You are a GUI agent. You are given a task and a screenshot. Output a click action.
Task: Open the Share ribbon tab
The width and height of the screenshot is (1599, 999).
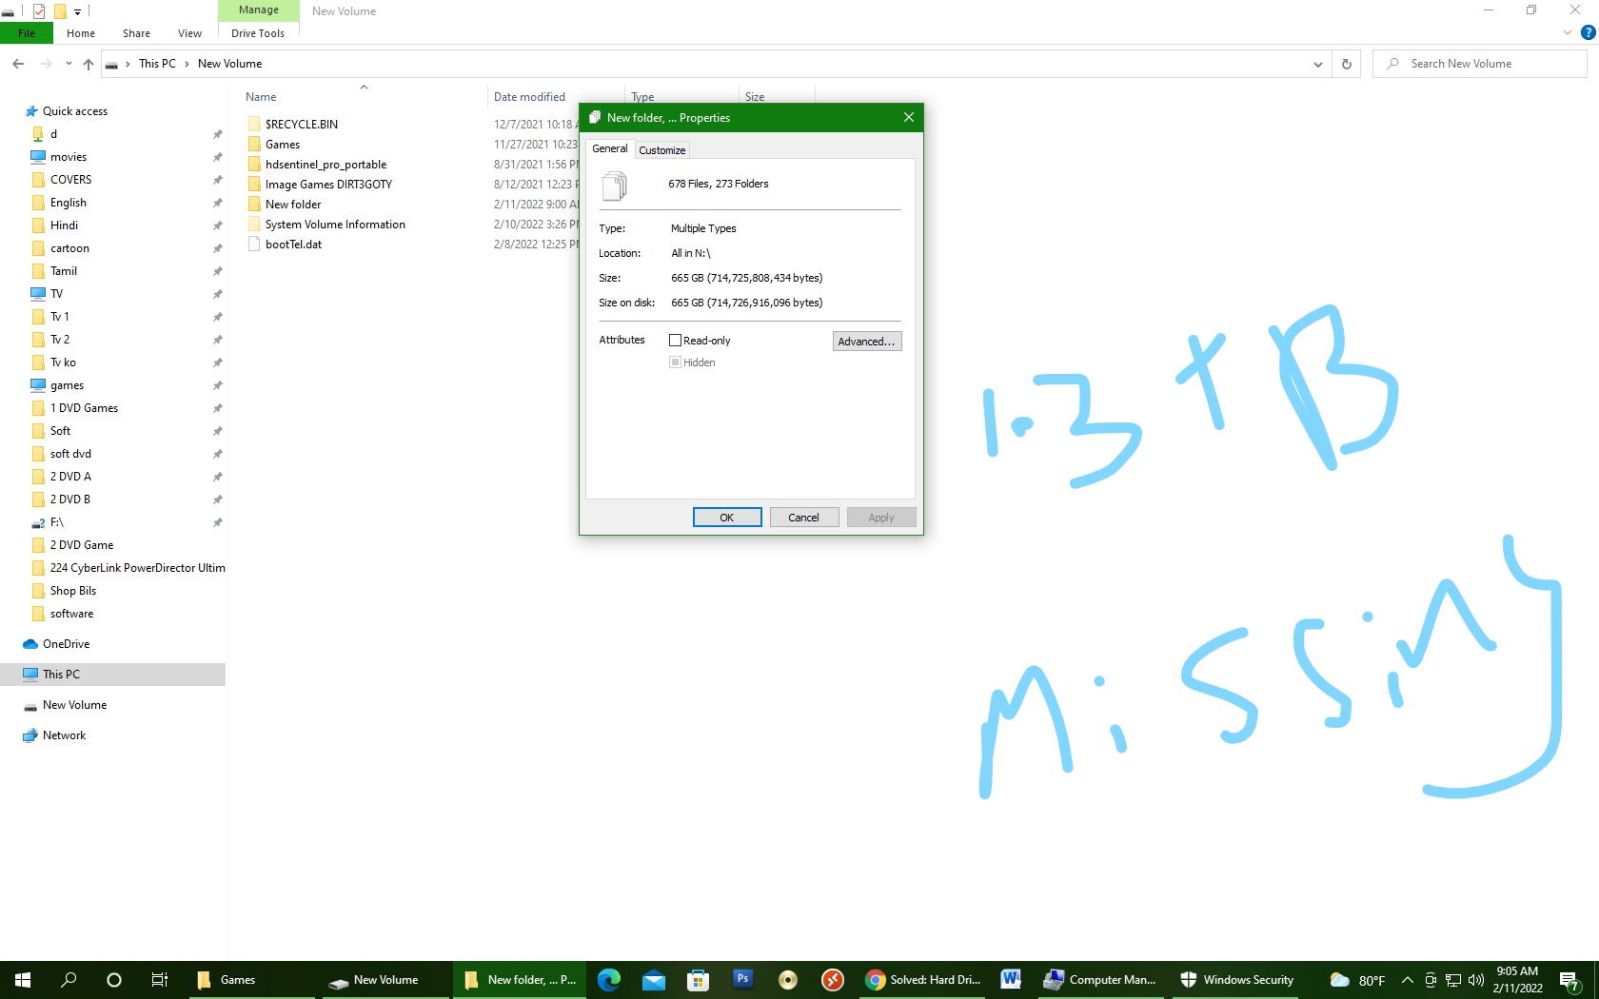(x=136, y=33)
